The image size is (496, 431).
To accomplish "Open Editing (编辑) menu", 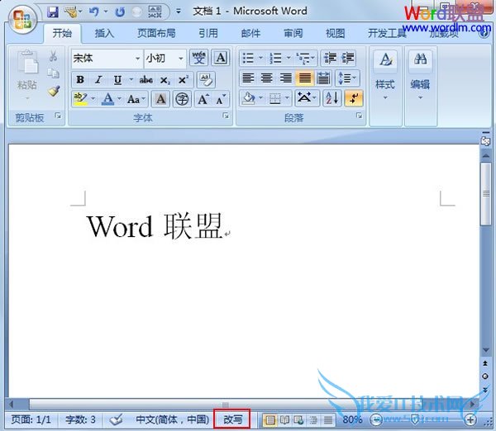I will [420, 76].
